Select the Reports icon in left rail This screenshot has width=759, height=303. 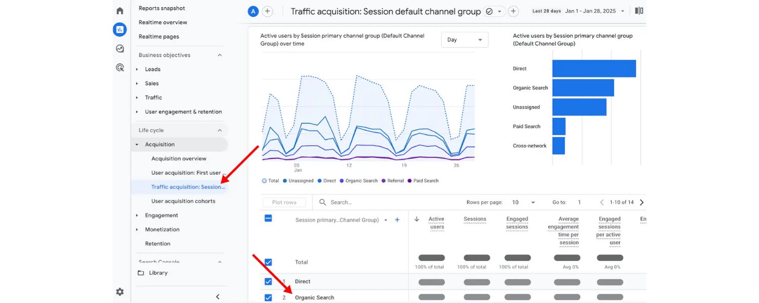119,29
